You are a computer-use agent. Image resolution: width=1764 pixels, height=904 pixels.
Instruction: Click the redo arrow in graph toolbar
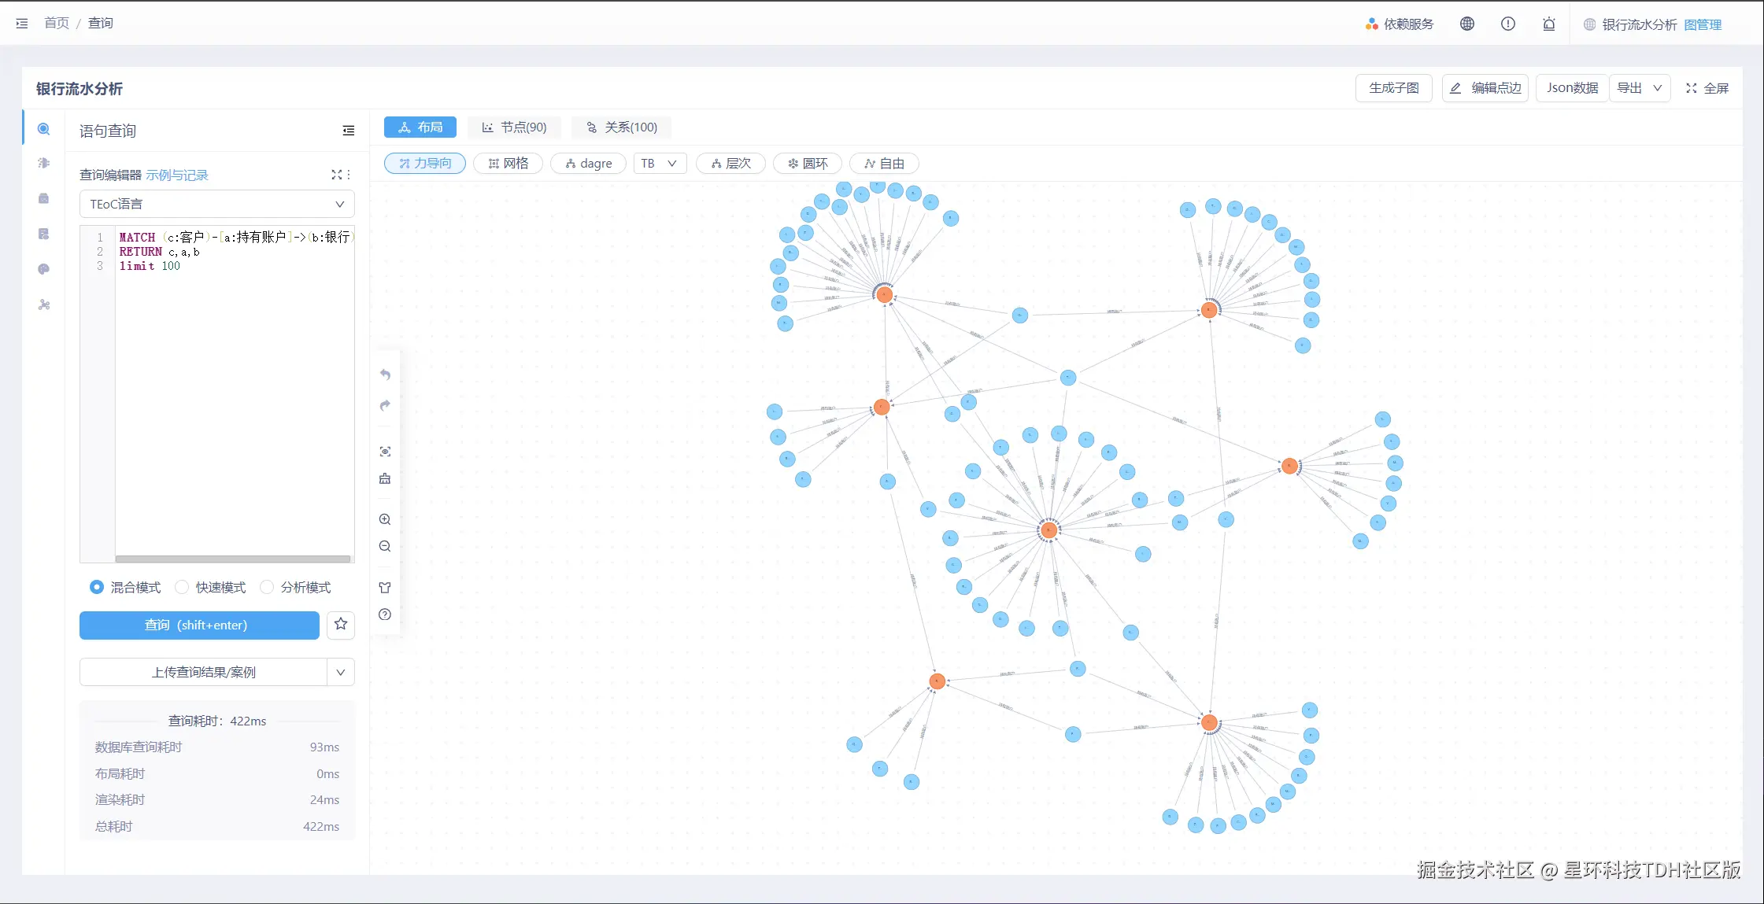pos(385,405)
